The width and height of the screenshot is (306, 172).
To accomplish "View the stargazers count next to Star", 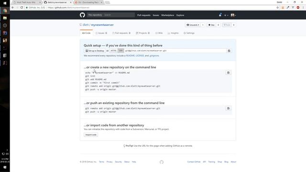I will (218, 25).
